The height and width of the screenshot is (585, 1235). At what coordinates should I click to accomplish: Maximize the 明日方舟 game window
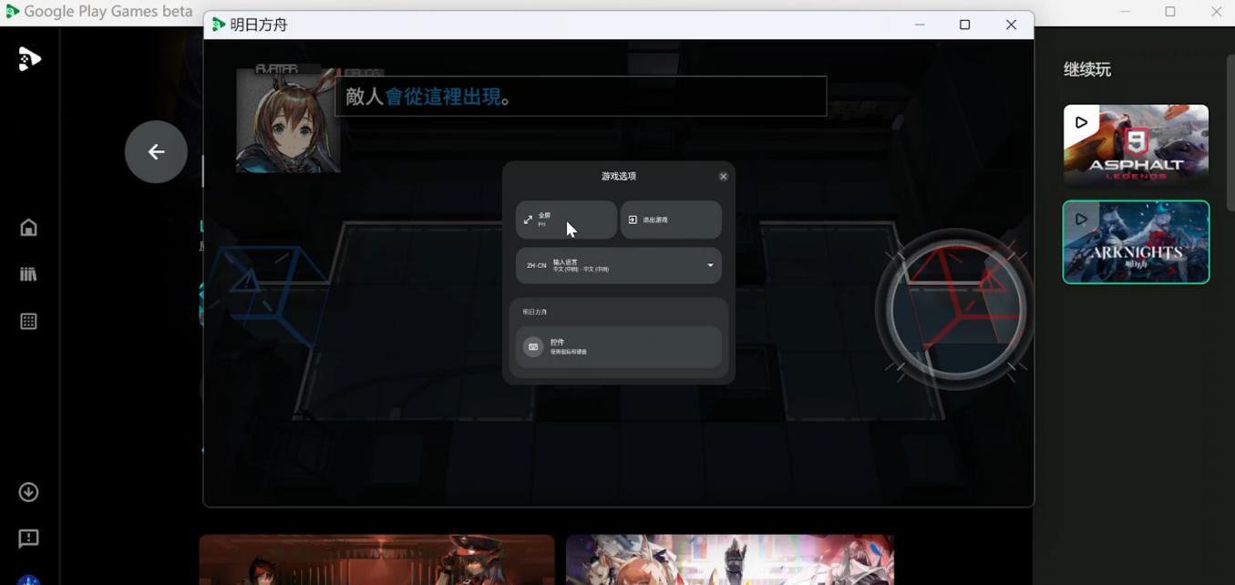point(964,25)
